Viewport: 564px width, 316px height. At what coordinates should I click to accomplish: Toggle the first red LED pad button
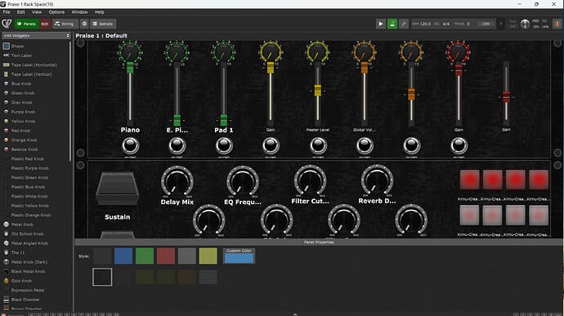coord(469,180)
